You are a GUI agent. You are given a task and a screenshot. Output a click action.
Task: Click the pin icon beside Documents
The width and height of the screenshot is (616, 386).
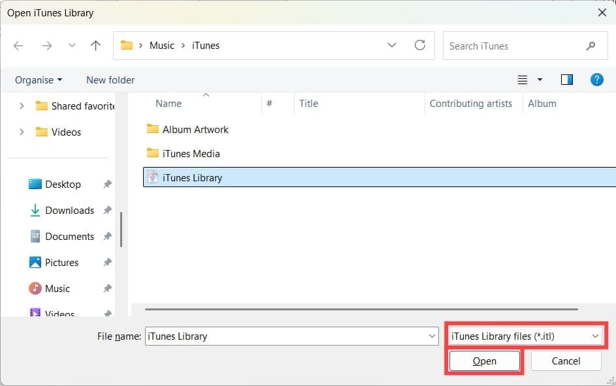pos(108,236)
